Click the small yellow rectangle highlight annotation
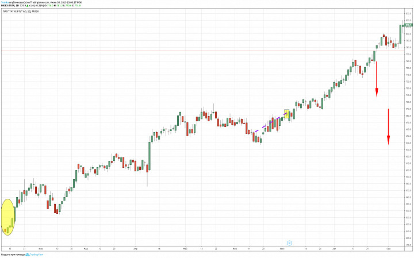Image resolution: width=414 pixels, height=258 pixels. pyautogui.click(x=287, y=114)
